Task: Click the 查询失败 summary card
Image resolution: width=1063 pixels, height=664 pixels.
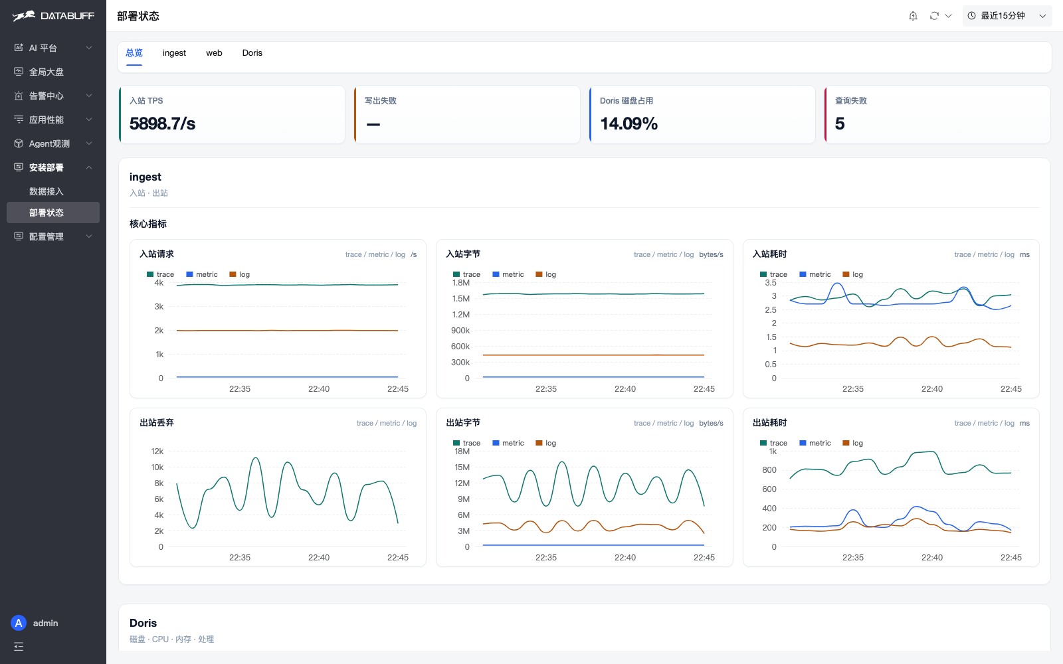Action: (937, 114)
